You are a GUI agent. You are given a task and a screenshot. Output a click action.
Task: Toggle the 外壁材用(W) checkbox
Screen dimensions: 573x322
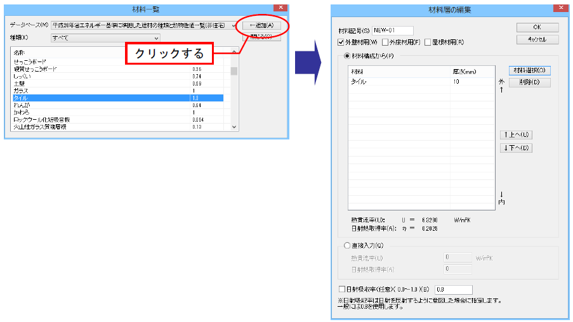pyautogui.click(x=341, y=42)
